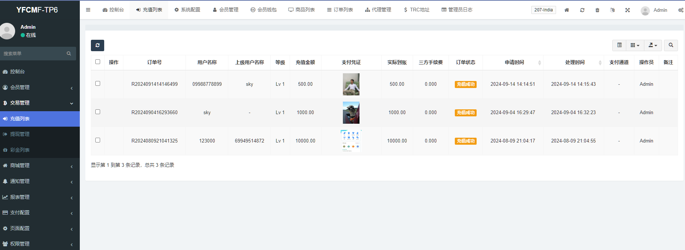Open 控制台 in the sidebar

coord(40,72)
